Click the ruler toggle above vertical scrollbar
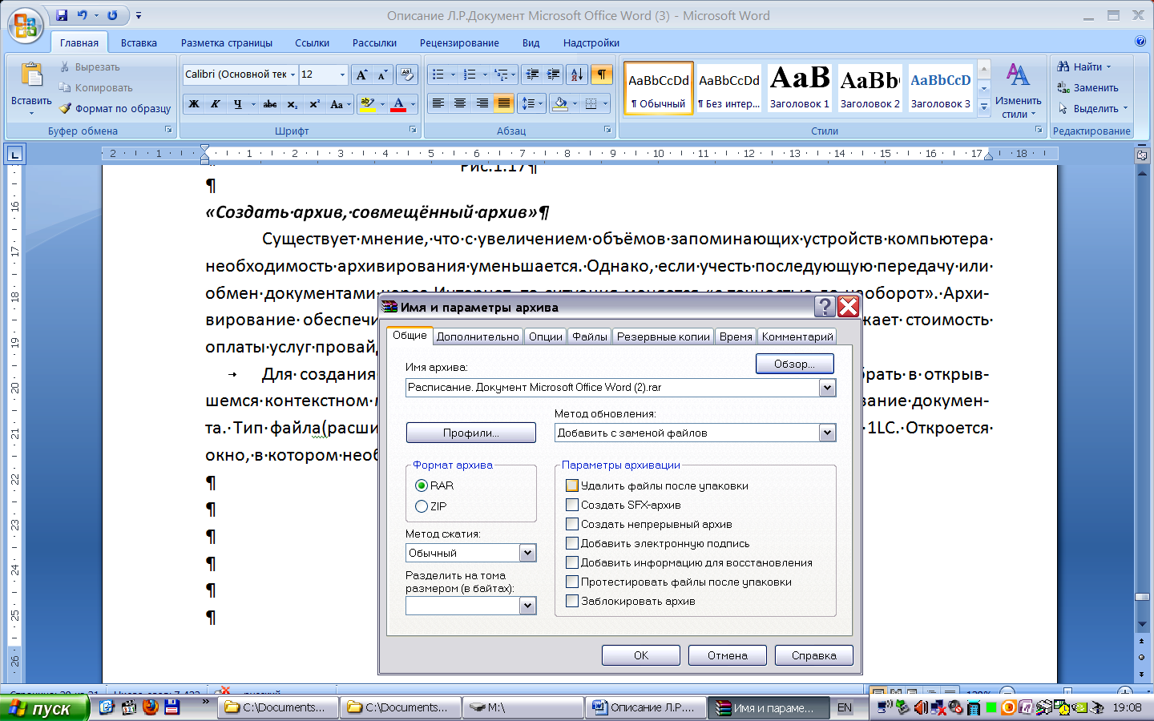The width and height of the screenshot is (1154, 721). 1142,155
